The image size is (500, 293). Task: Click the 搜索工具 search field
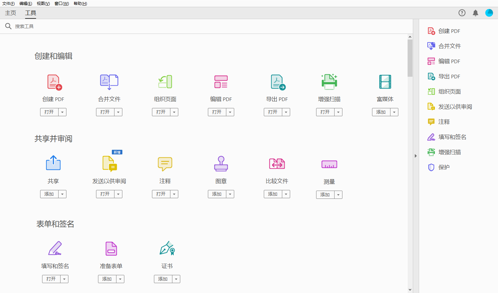pyautogui.click(x=206, y=26)
